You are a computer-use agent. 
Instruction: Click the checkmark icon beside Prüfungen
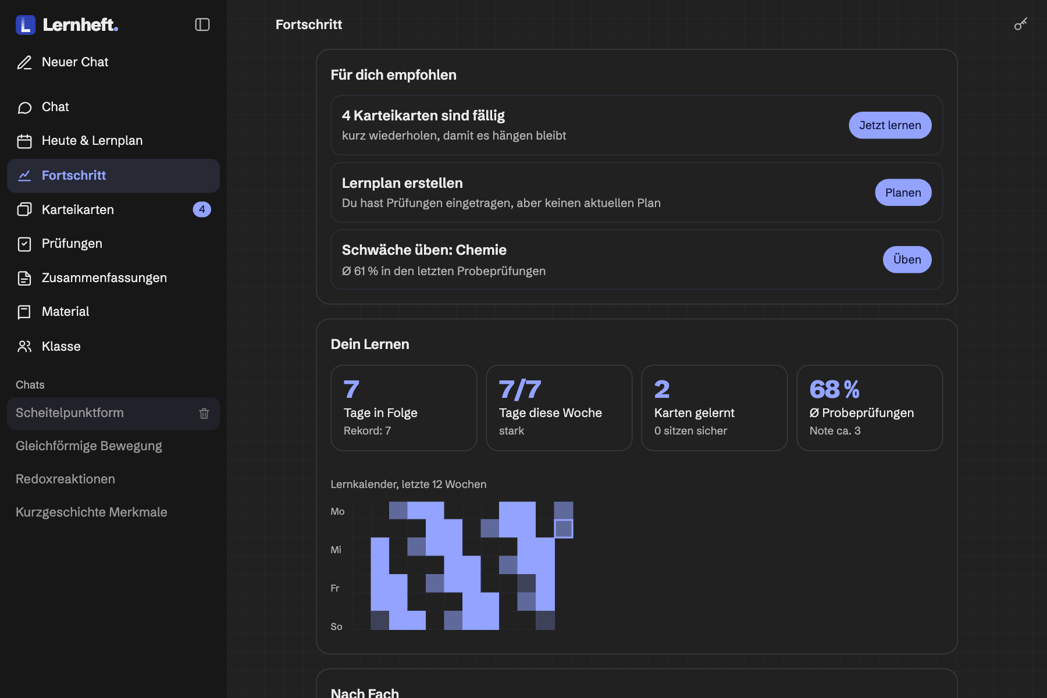pos(24,244)
